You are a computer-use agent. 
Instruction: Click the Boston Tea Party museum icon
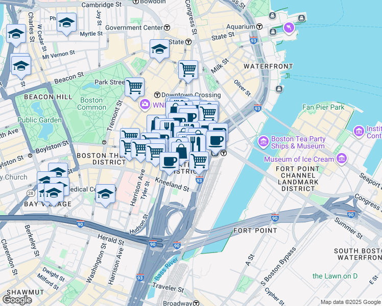264,142
